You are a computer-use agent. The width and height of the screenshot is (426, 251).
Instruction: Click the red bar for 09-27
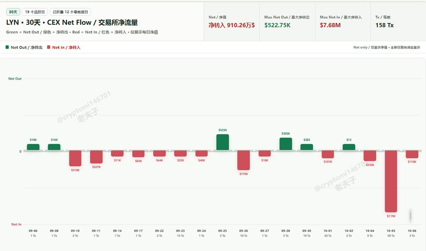(265, 154)
